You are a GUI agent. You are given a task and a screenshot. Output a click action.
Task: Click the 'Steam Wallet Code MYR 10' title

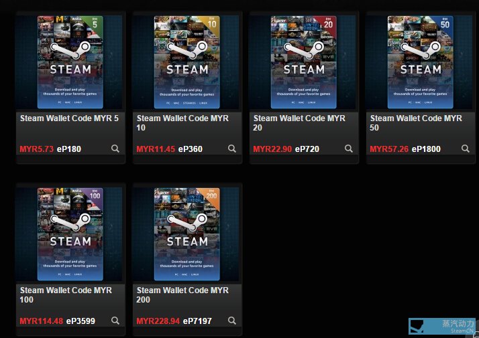pos(182,122)
